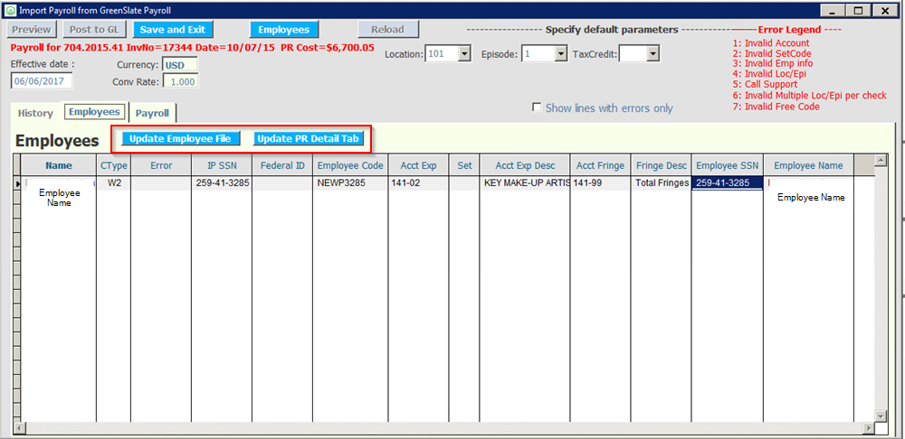
Task: Click the IP SSN column header
Action: pos(222,165)
